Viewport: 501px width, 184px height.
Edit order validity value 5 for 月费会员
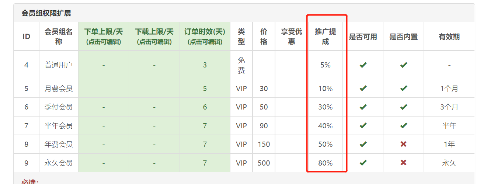[x=205, y=88]
